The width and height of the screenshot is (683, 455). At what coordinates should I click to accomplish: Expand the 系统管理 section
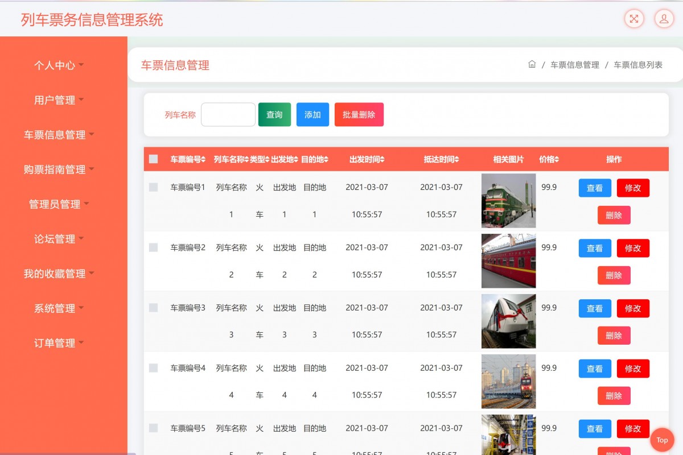point(55,308)
